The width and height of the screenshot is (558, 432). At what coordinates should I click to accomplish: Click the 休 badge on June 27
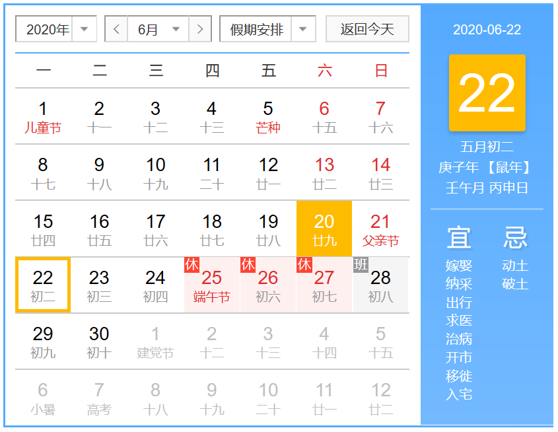pyautogui.click(x=304, y=265)
